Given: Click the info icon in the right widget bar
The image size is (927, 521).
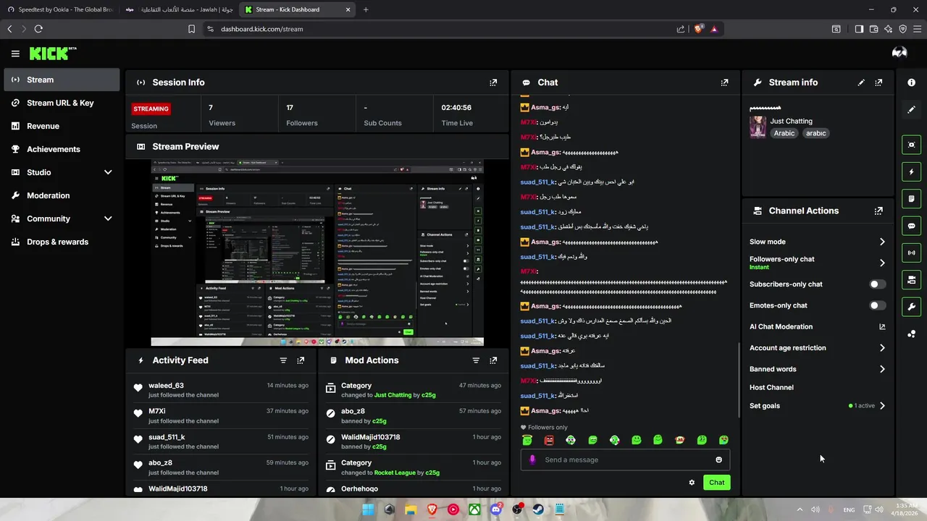Looking at the screenshot, I should [x=911, y=82].
